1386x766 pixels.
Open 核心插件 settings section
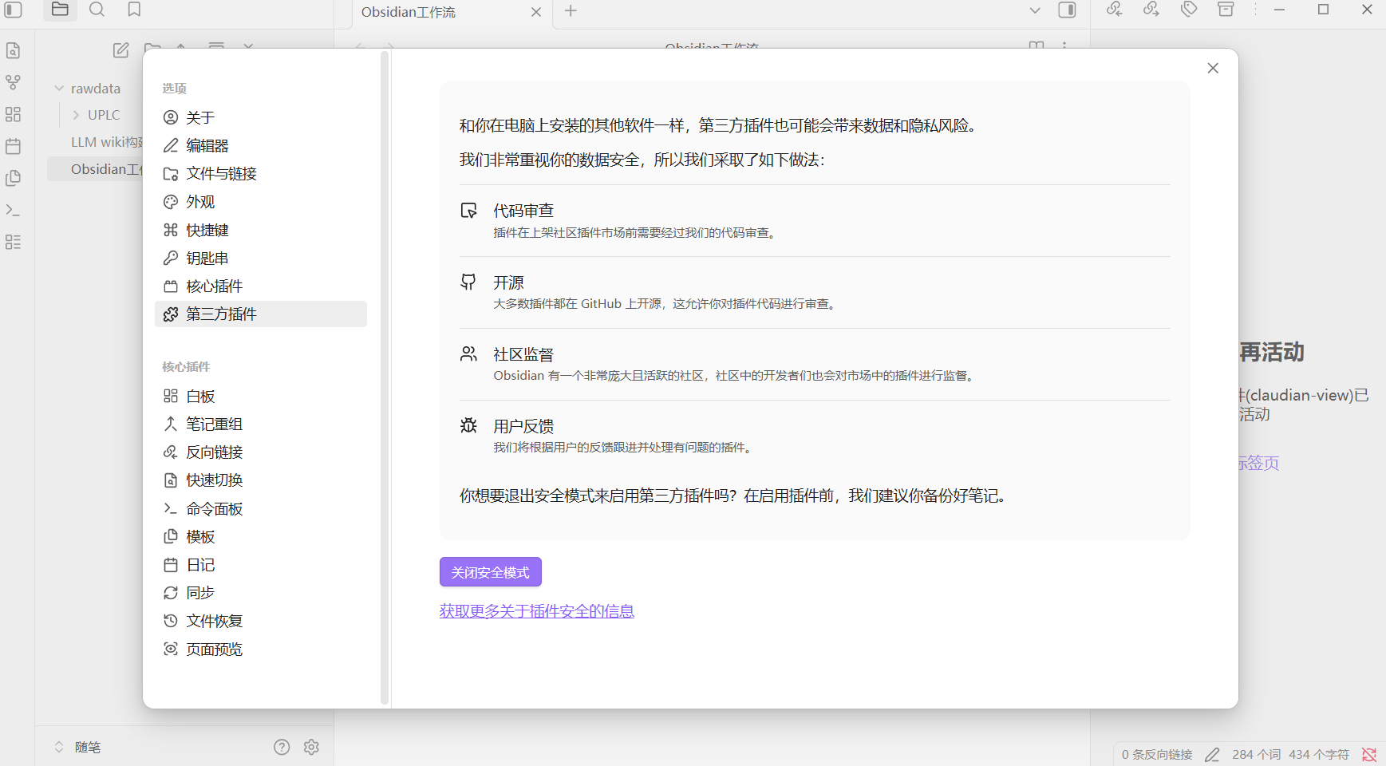pos(261,286)
